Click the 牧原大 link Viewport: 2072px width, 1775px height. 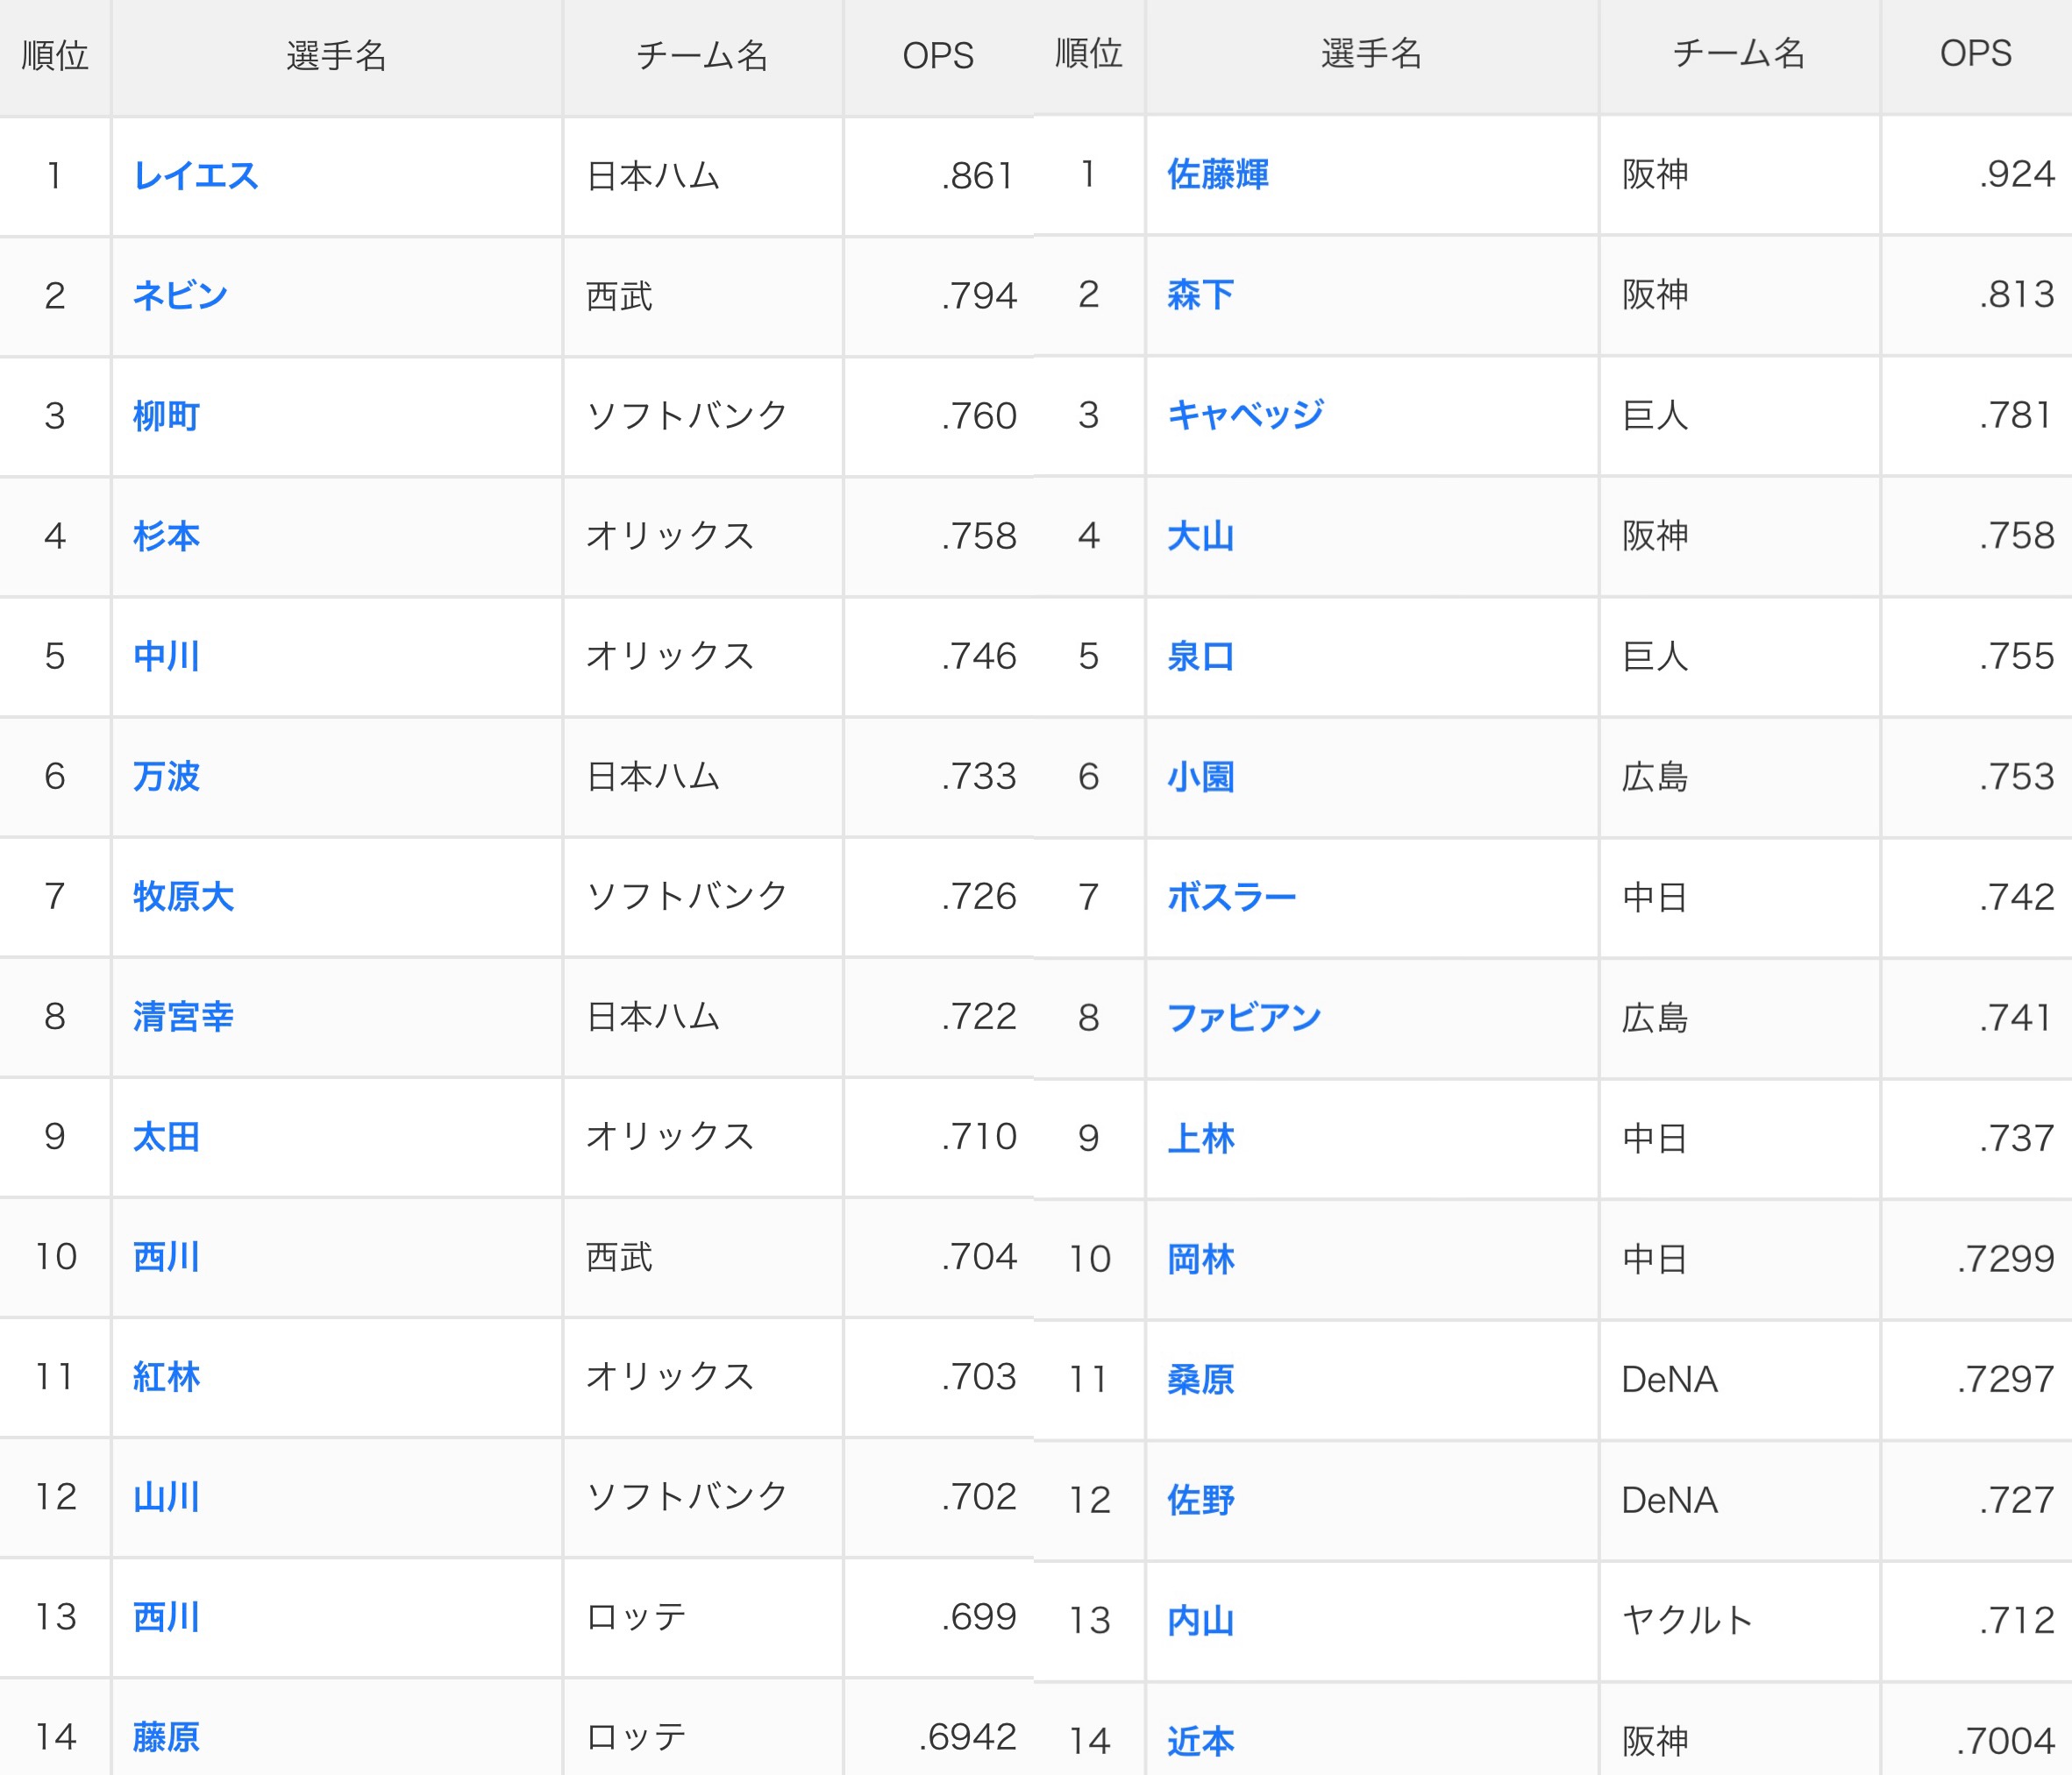pos(183,897)
